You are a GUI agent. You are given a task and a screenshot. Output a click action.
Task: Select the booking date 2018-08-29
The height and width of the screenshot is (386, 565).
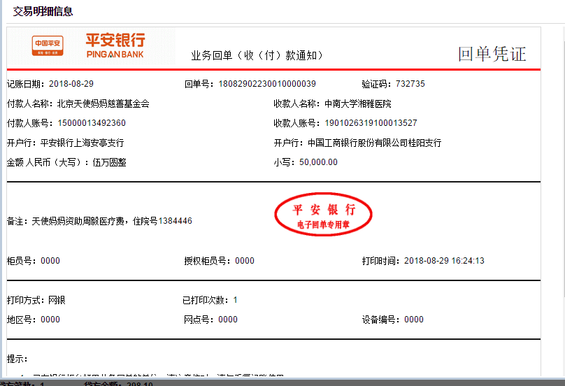pos(71,84)
